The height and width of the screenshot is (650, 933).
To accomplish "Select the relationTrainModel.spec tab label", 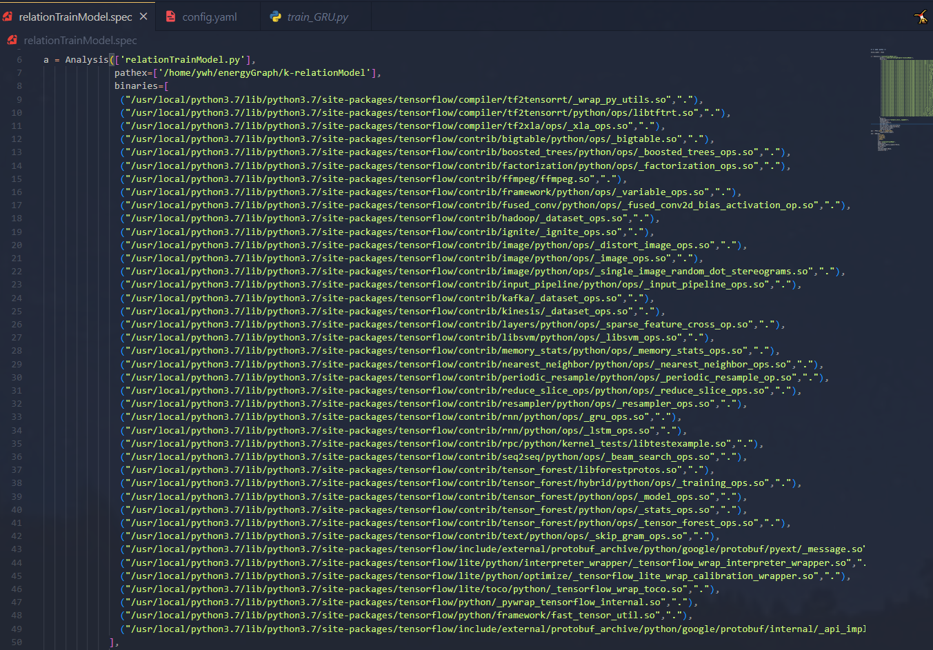I will [75, 17].
